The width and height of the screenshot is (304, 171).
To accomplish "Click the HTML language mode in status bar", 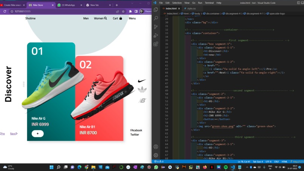I will 284,162.
